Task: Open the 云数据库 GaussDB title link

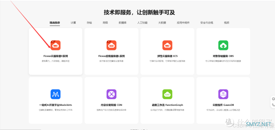Action: click(223, 105)
